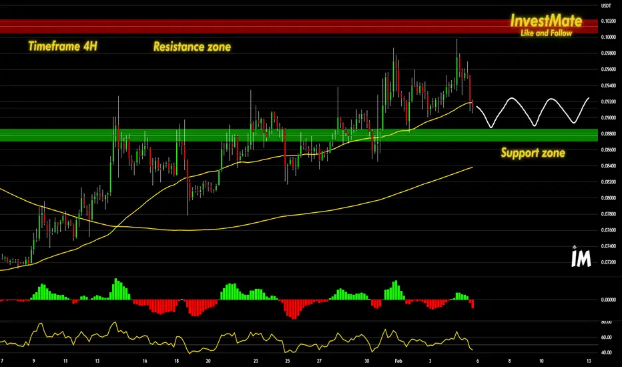Click the "18" date axis label
This screenshot has width=622, height=367.
click(x=177, y=361)
